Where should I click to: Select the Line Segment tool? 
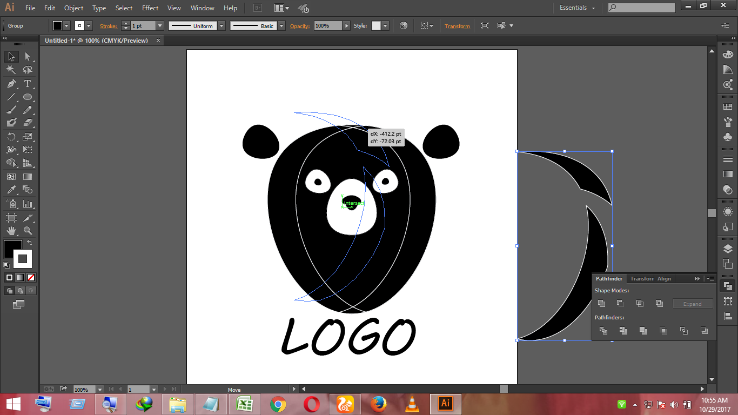[x=11, y=97]
